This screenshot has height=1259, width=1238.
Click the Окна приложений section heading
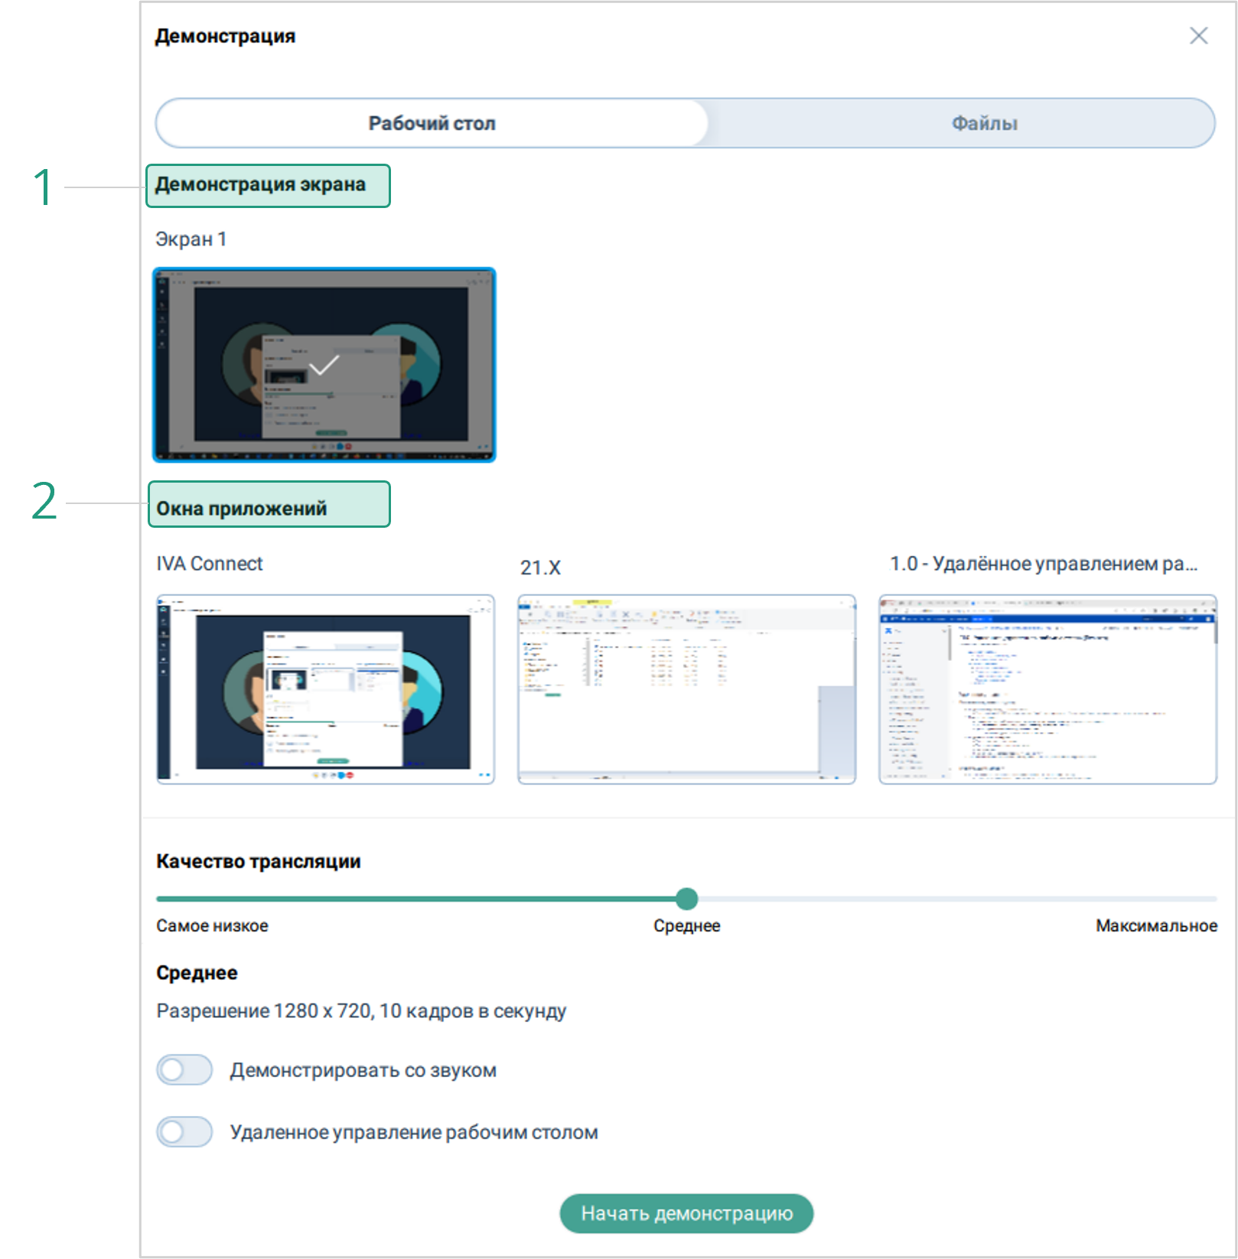coord(242,509)
